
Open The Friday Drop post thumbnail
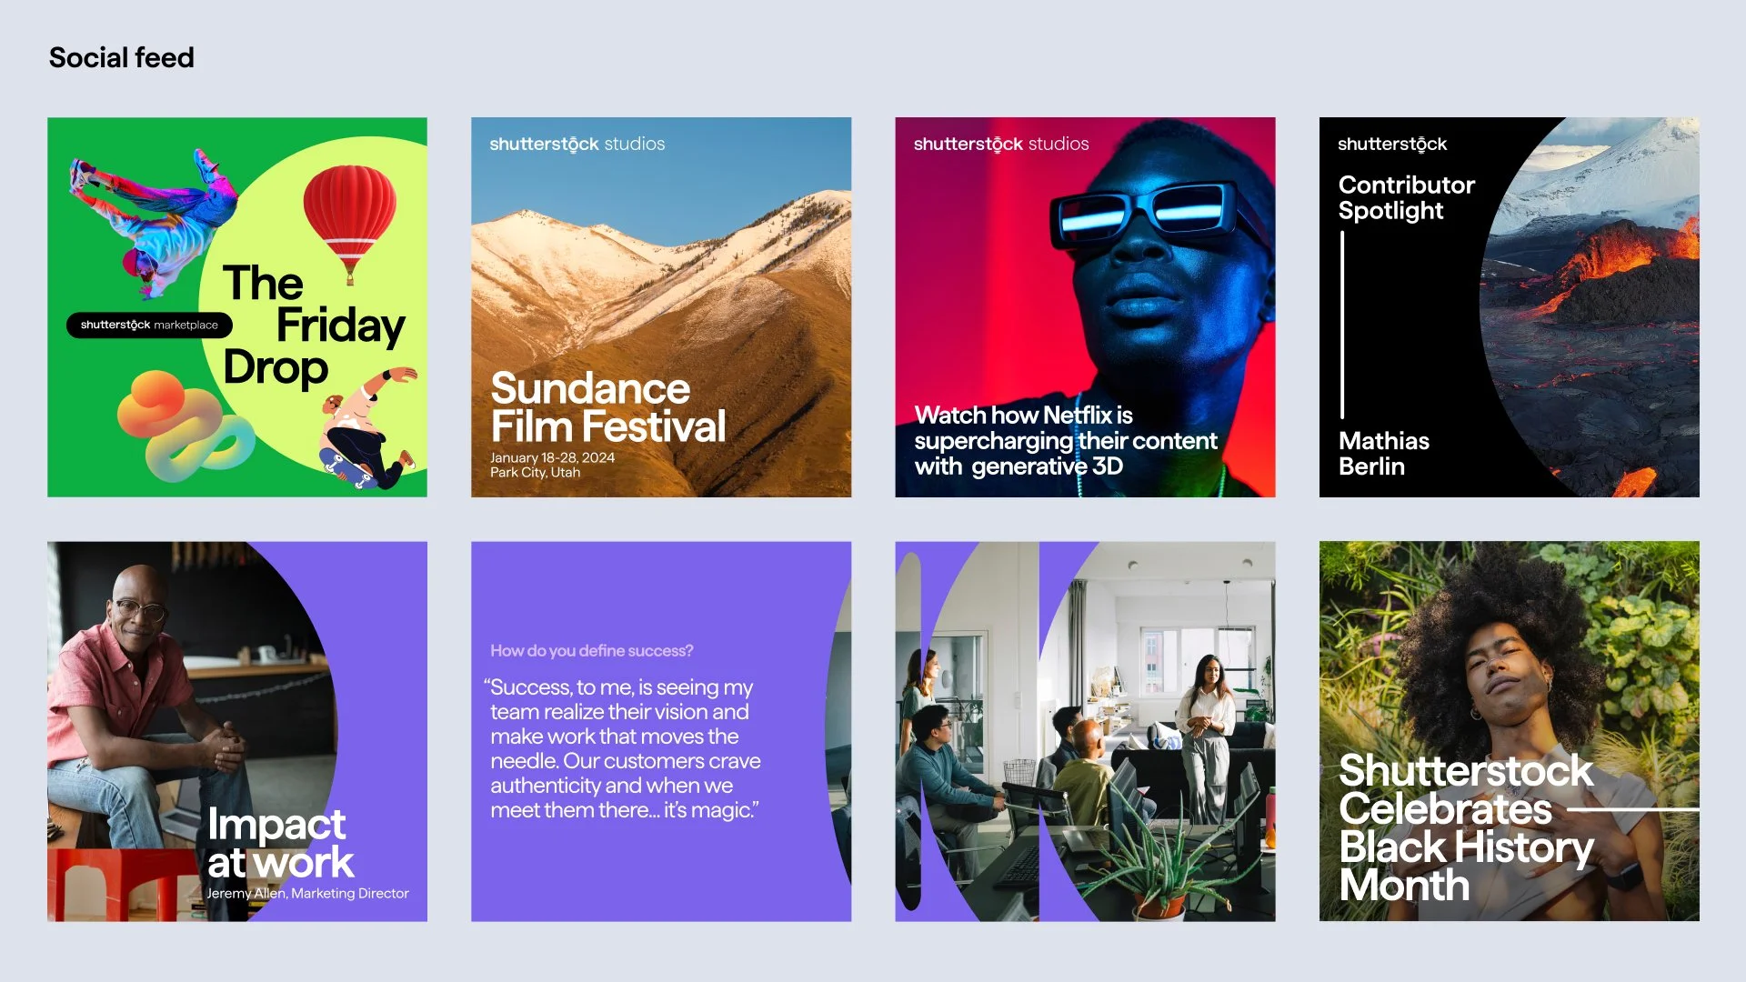tap(237, 307)
